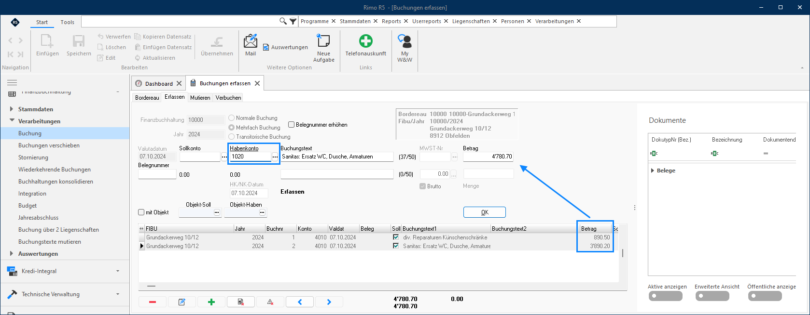Click the red minus delete-row button

tap(153, 302)
